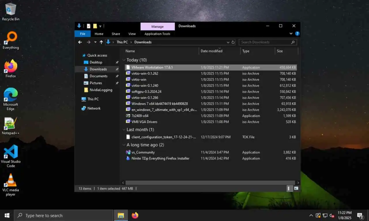
Task: Open the Firefox desktop shortcut
Action: [x=11, y=69]
